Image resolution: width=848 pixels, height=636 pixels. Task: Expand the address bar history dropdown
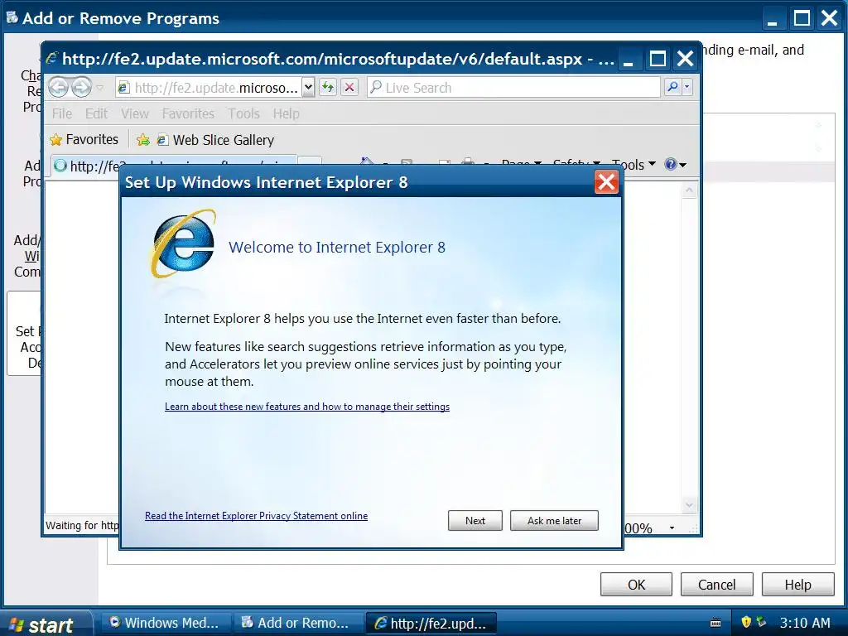coord(308,87)
